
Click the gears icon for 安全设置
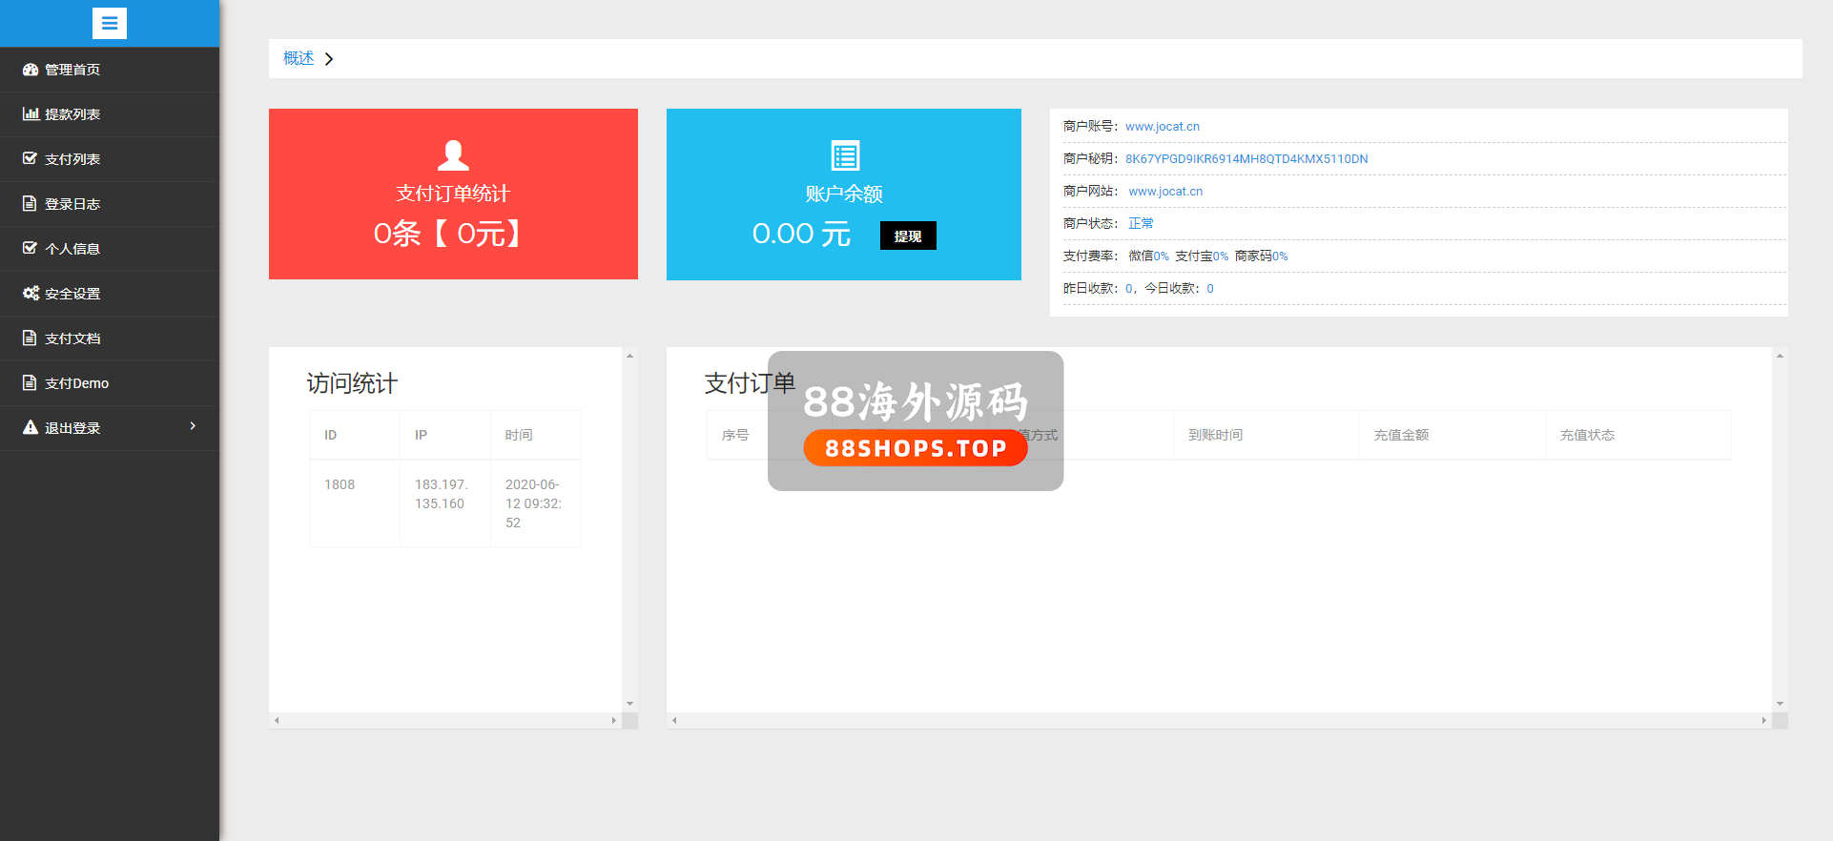[31, 294]
